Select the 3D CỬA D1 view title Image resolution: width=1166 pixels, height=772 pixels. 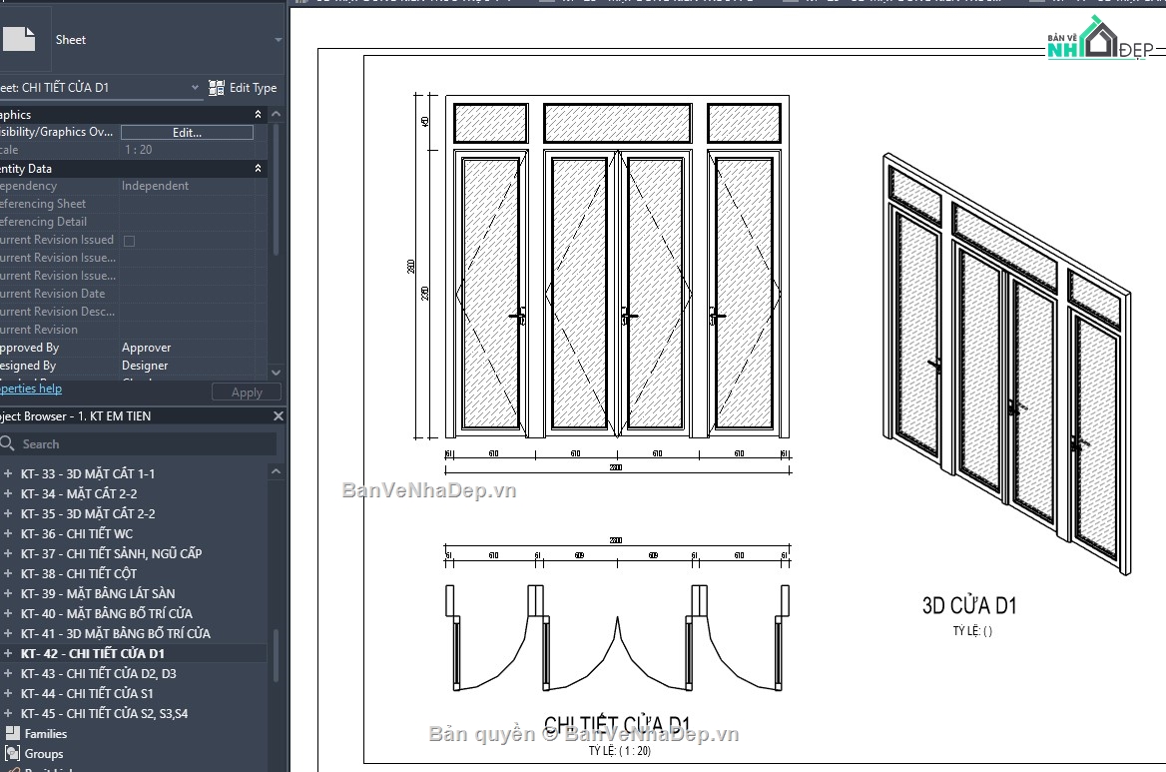click(x=969, y=605)
